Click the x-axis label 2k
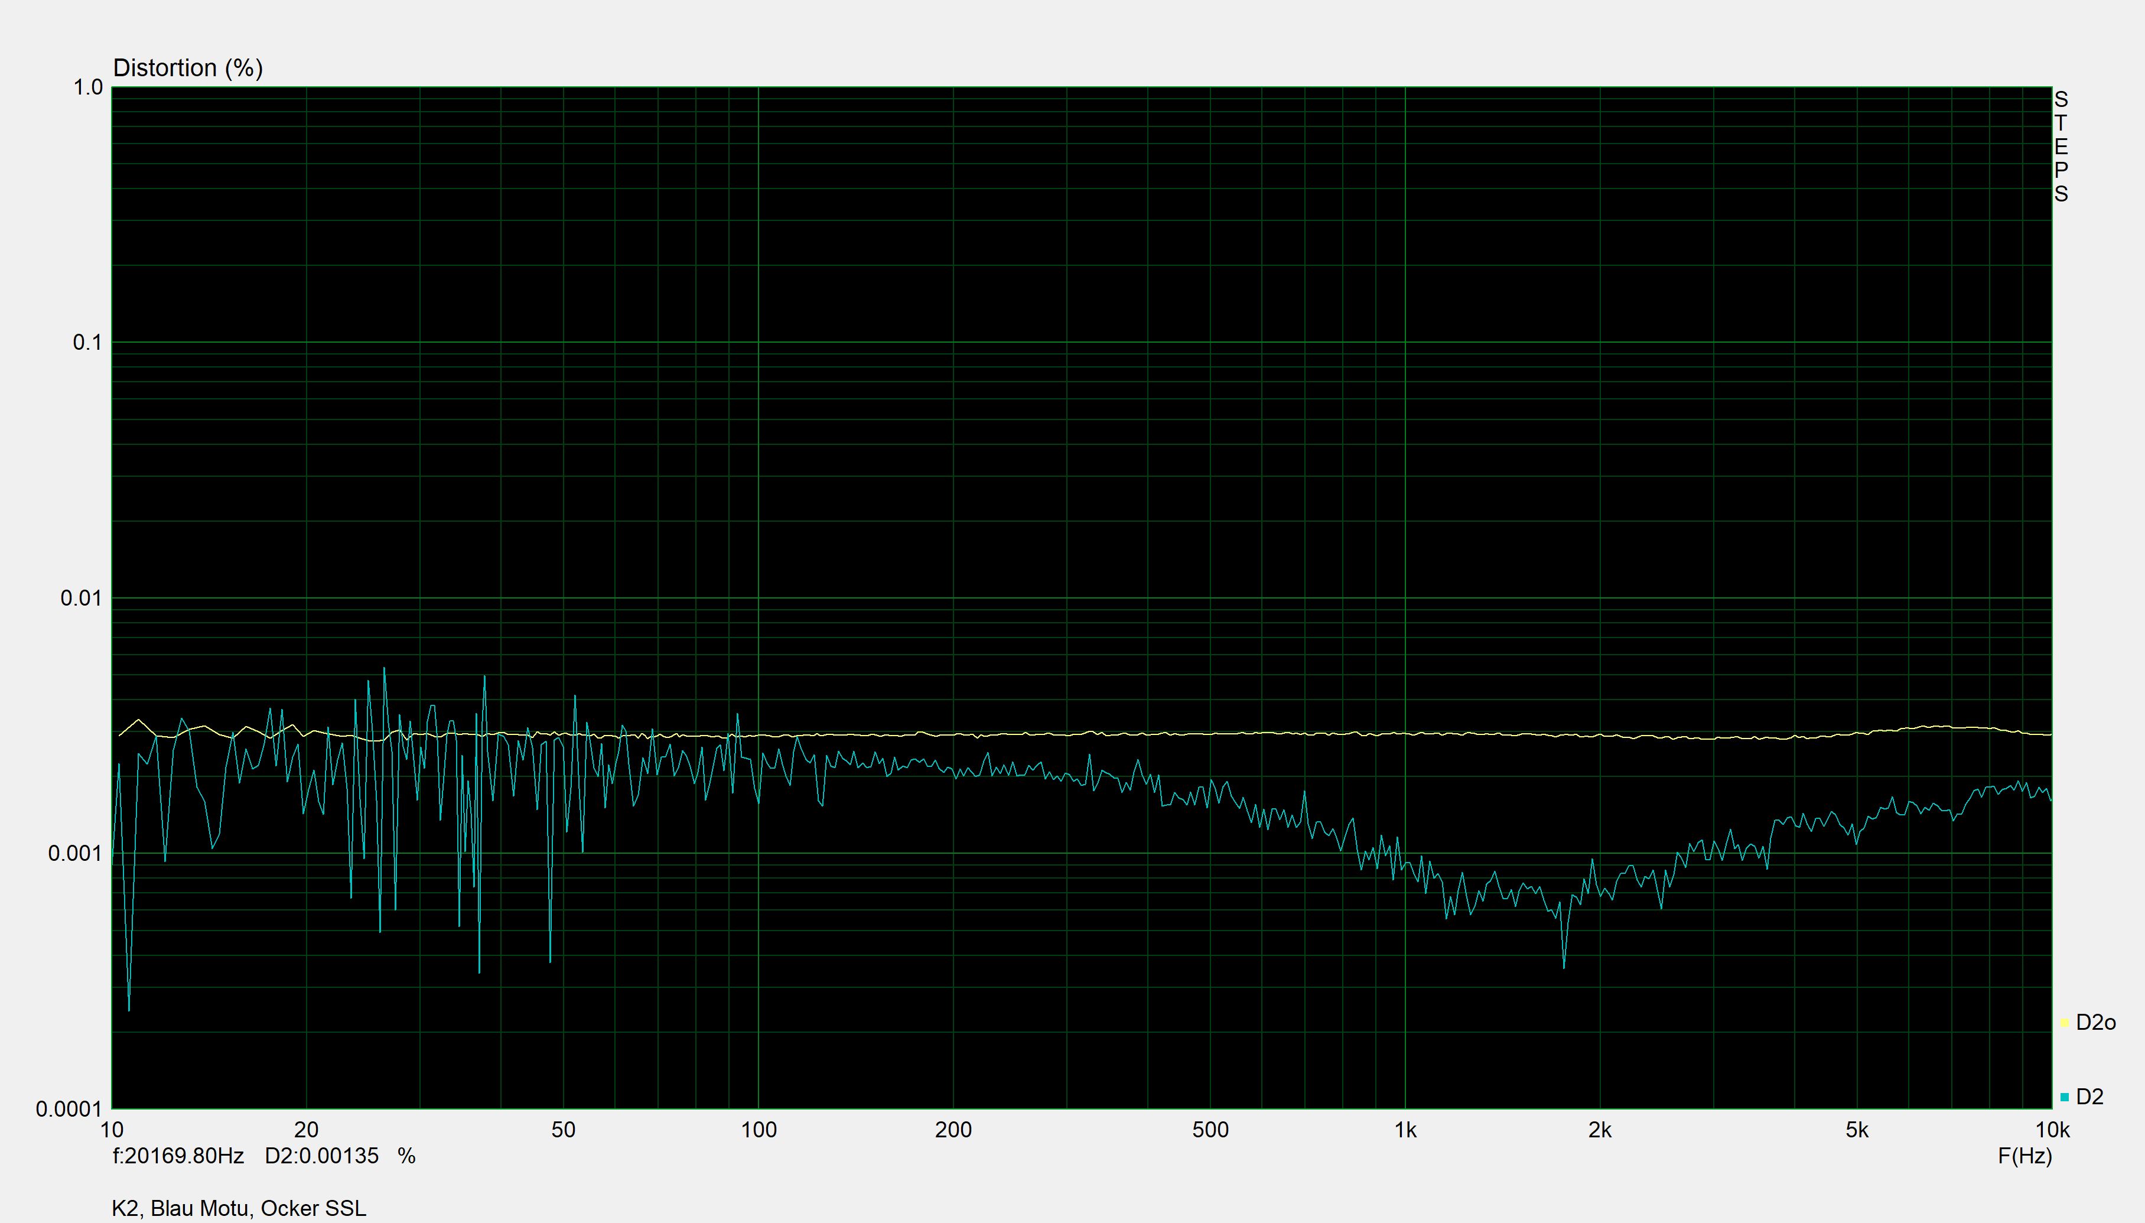 pos(1600,1130)
